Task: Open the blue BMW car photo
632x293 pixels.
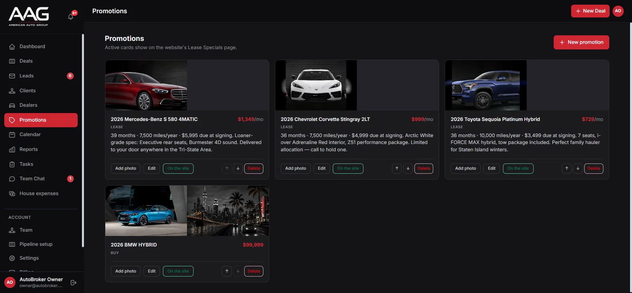Action: pos(146,211)
